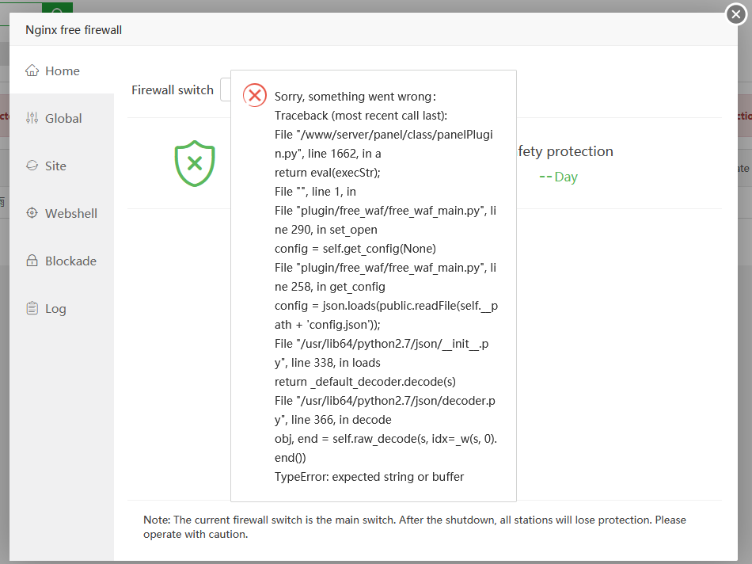Select the Blockade tab label
Screen dimensions: 752x564
[x=70, y=261]
